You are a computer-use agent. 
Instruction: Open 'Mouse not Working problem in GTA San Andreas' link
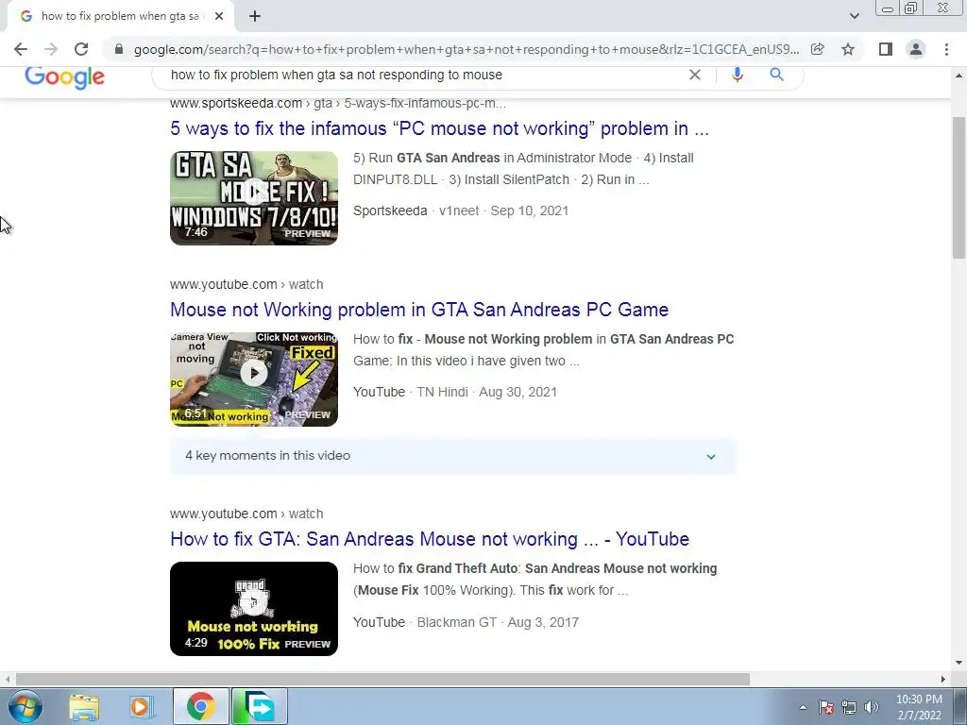click(419, 310)
